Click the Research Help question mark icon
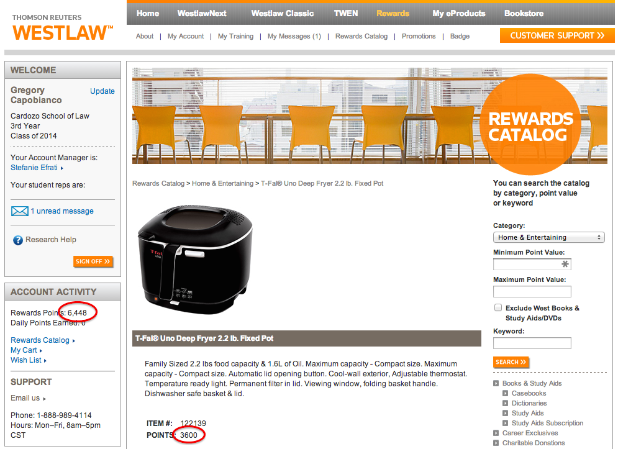618x449 pixels. point(18,240)
